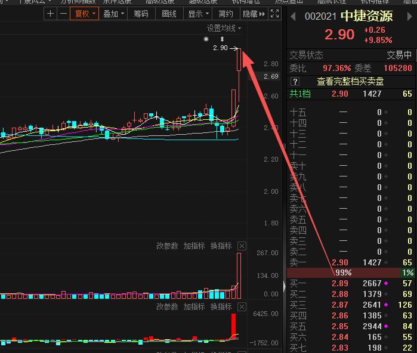This screenshot has width=417, height=353.
Task: Click 换指标 on volume indicator panel
Action: 221,246
